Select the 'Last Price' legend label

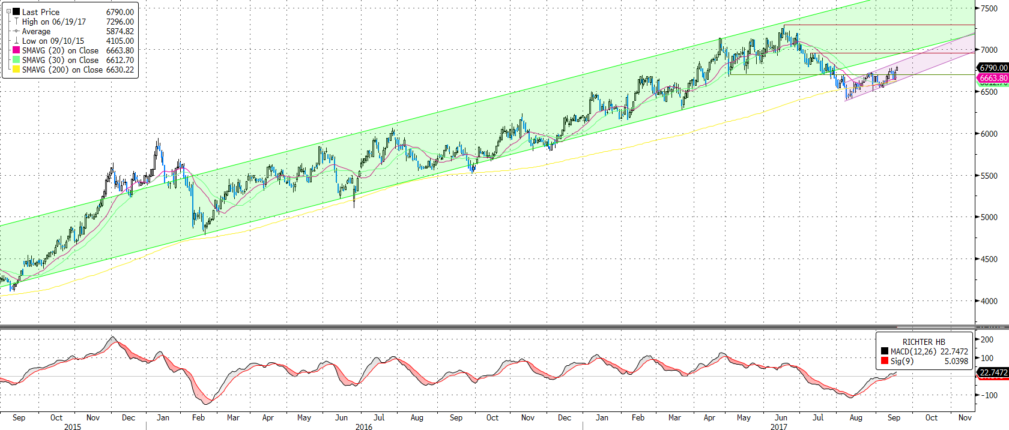[41, 12]
